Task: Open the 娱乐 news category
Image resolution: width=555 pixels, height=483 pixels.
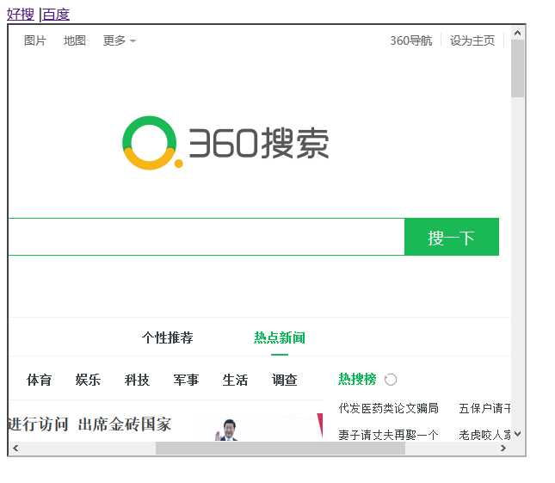Action: point(88,380)
